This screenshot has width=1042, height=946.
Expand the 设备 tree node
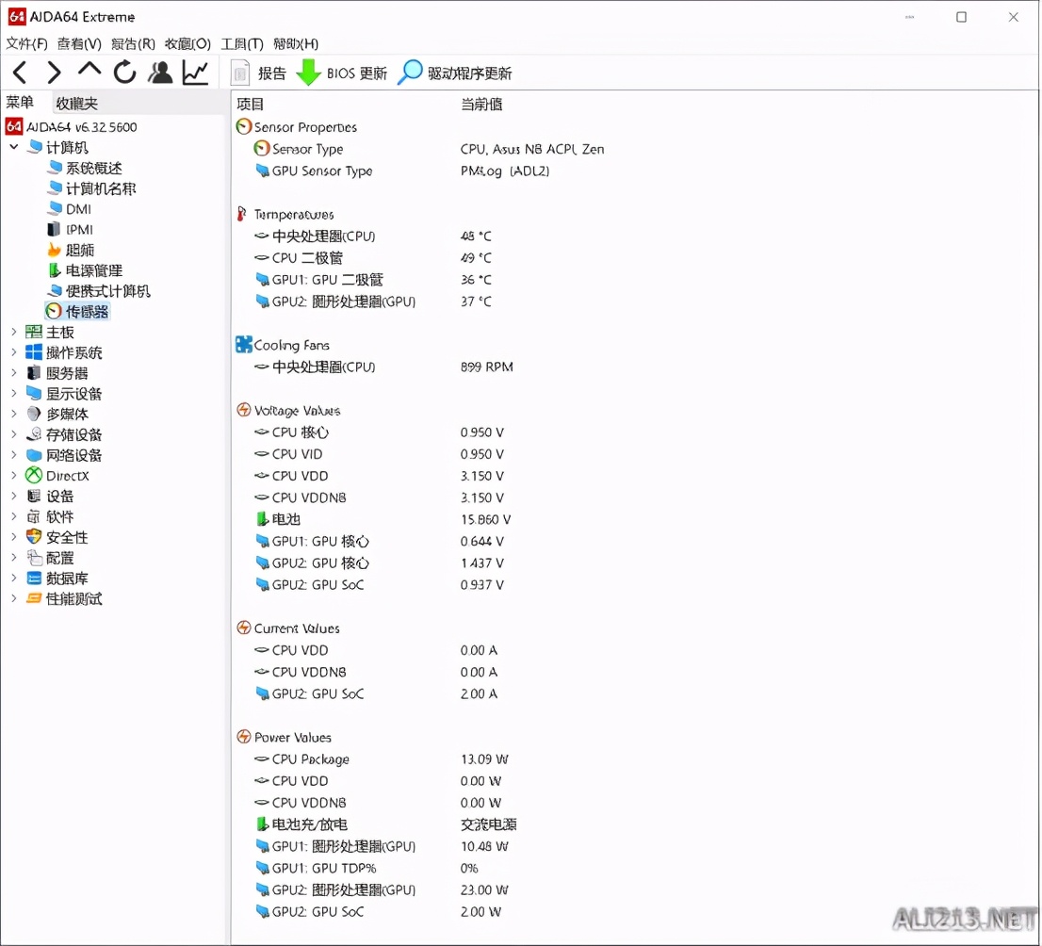14,496
